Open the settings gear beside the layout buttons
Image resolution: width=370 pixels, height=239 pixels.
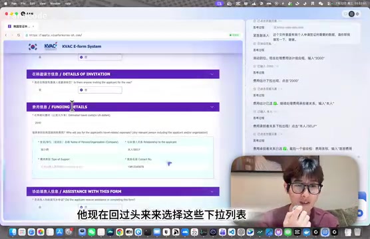click(x=357, y=14)
